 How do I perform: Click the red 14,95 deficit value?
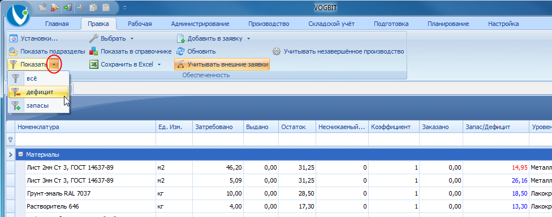[519, 167]
